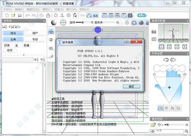Select the third hand pose preset icon

click(x=172, y=108)
